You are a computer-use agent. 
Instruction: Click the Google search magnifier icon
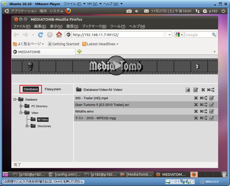214,35
